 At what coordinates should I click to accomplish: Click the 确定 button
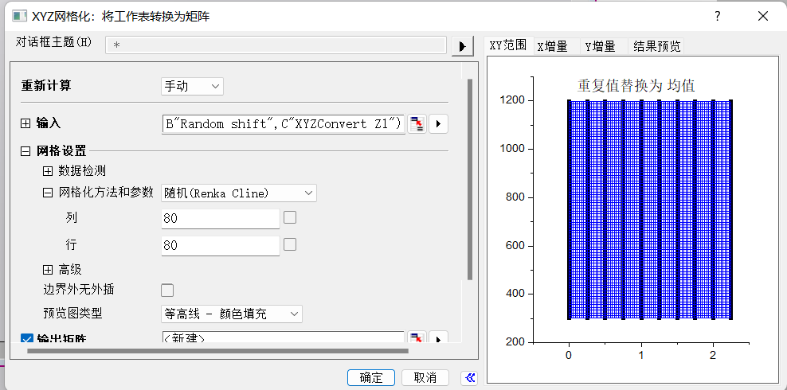click(x=371, y=377)
